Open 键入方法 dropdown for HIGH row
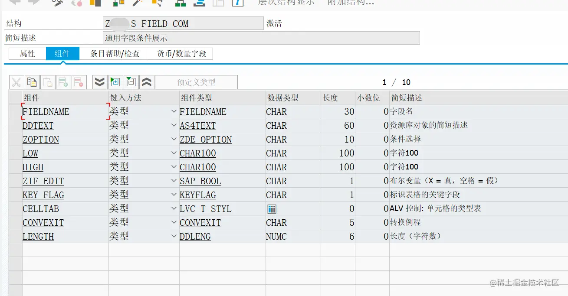This screenshot has height=296, width=568. tap(174, 167)
